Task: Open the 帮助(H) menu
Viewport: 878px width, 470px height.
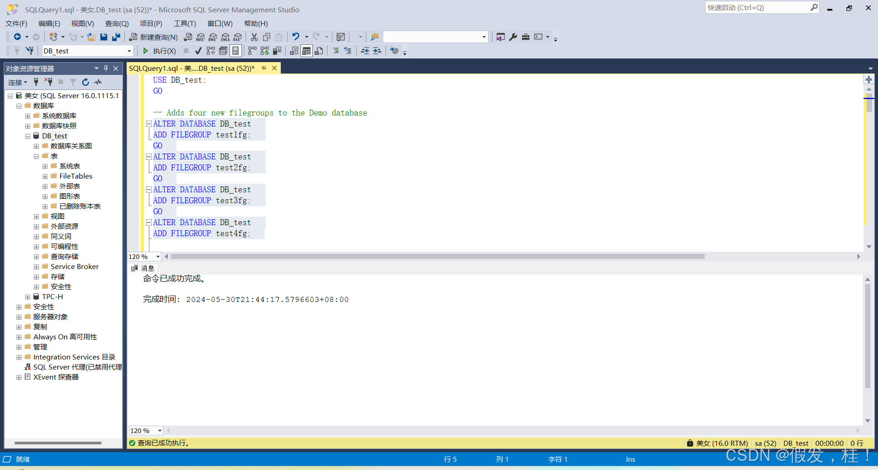Action: pos(256,24)
